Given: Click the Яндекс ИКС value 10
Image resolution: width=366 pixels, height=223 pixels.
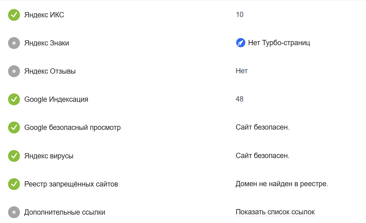Looking at the screenshot, I should click(239, 15).
